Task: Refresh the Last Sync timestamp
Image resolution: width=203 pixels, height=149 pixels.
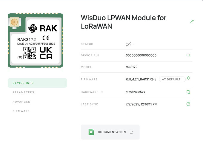Action: pos(188,104)
